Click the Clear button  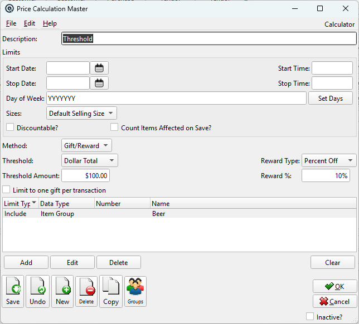point(333,263)
